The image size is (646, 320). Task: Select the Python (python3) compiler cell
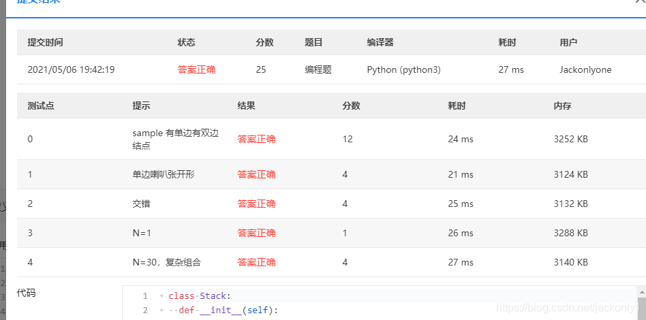[x=403, y=69]
